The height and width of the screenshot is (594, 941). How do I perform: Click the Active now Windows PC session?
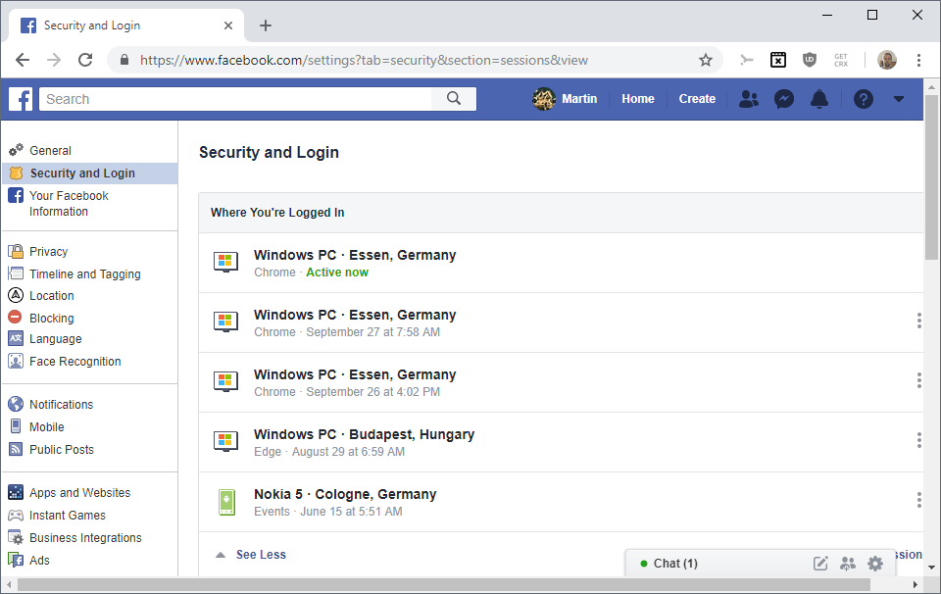[x=561, y=263]
